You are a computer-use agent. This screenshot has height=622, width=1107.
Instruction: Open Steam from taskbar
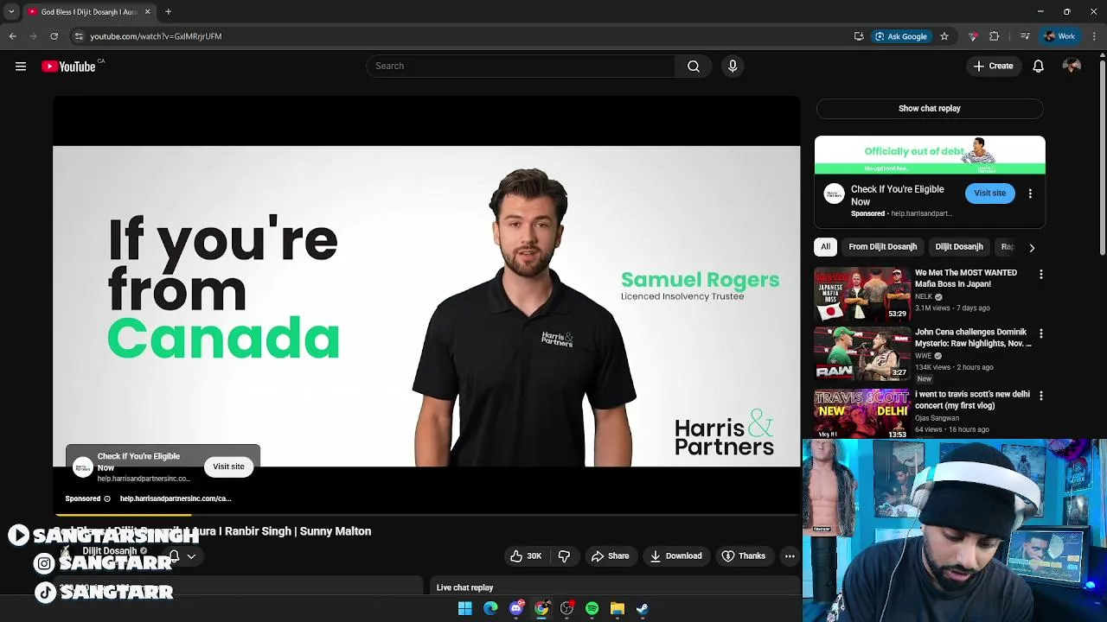point(643,608)
